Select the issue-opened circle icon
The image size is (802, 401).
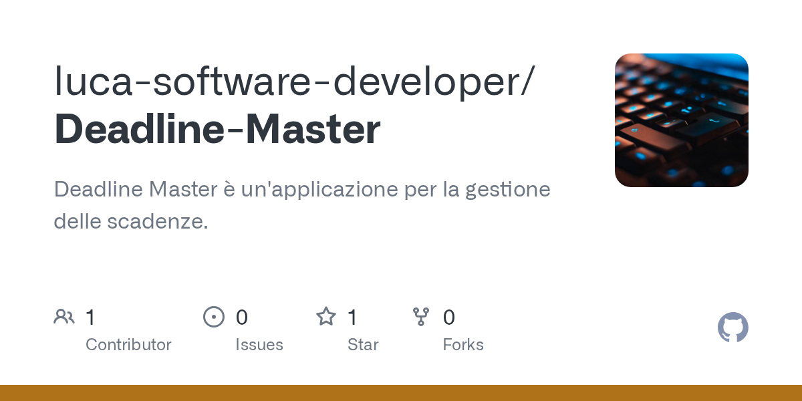point(214,316)
